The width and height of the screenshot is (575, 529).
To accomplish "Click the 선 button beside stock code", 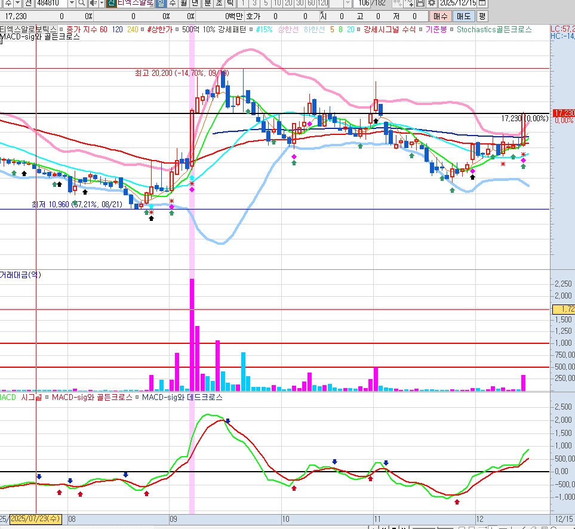I will click(29, 4).
